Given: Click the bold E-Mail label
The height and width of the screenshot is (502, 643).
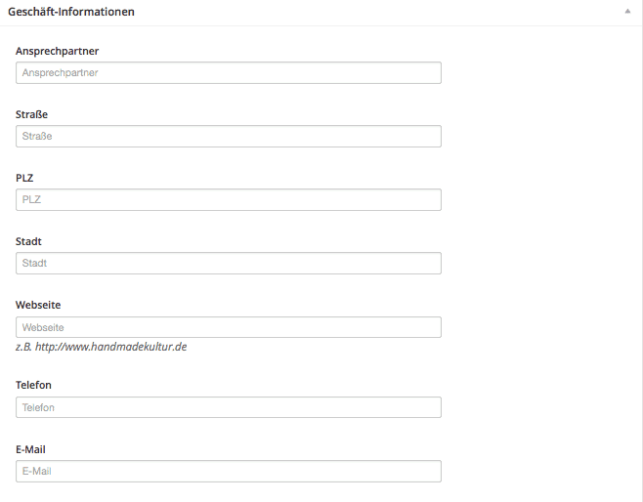Looking at the screenshot, I should [30, 449].
